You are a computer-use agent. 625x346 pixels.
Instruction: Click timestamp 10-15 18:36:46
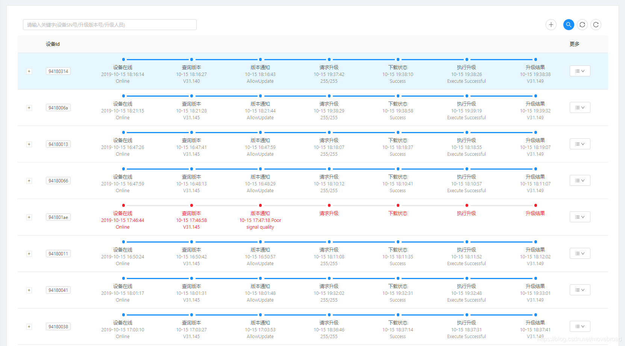(329, 330)
